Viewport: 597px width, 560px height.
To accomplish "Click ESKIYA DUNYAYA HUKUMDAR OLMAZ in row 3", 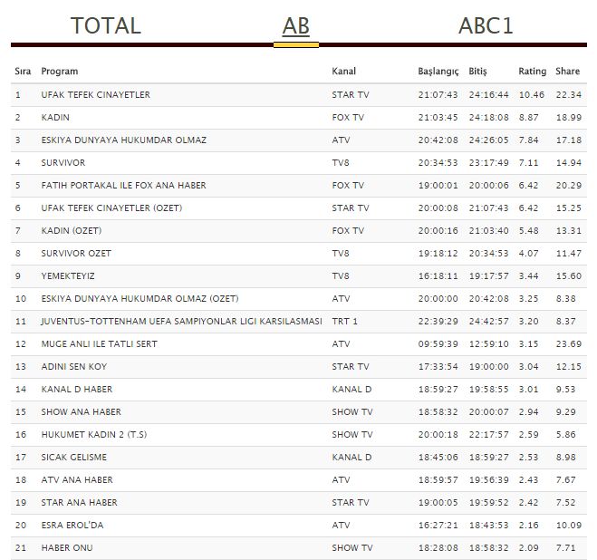I will pyautogui.click(x=124, y=140).
